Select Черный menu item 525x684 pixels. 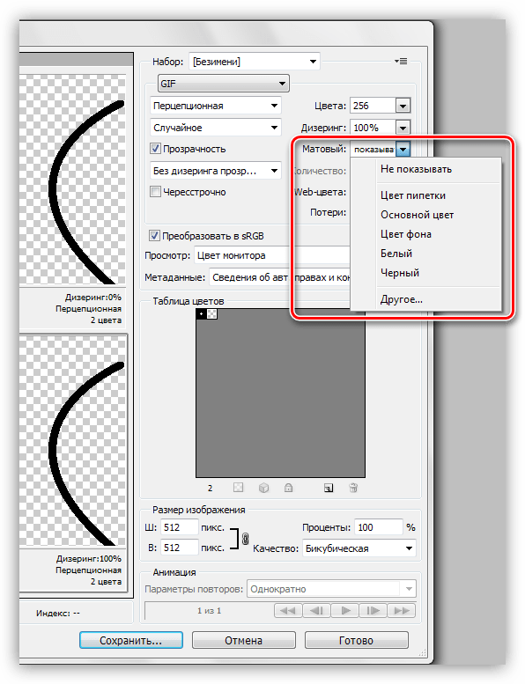pos(426,273)
